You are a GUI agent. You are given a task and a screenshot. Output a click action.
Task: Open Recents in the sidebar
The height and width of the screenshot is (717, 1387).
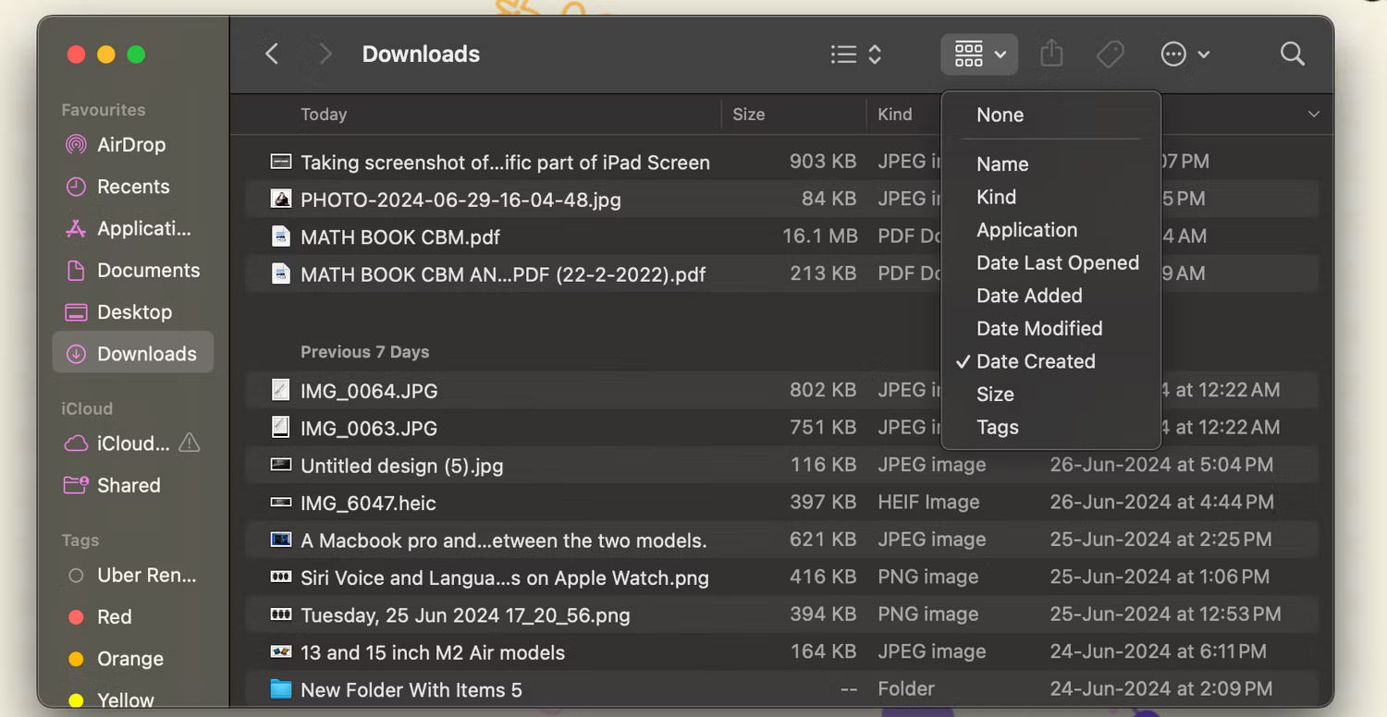pos(132,187)
